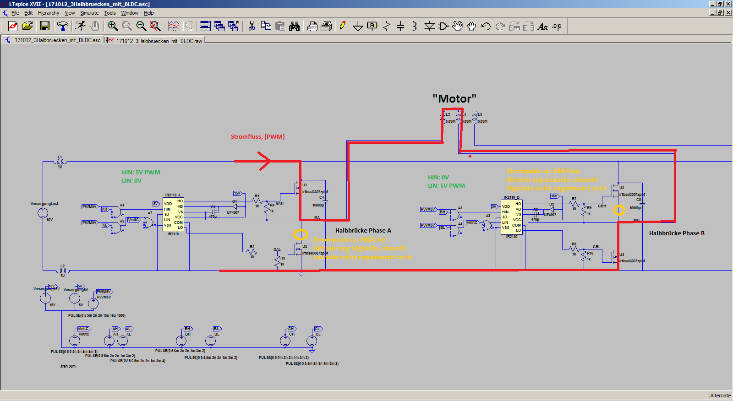Viewport: 733px width, 401px height.
Task: Select the Pan magnifier tool
Action: click(127, 26)
